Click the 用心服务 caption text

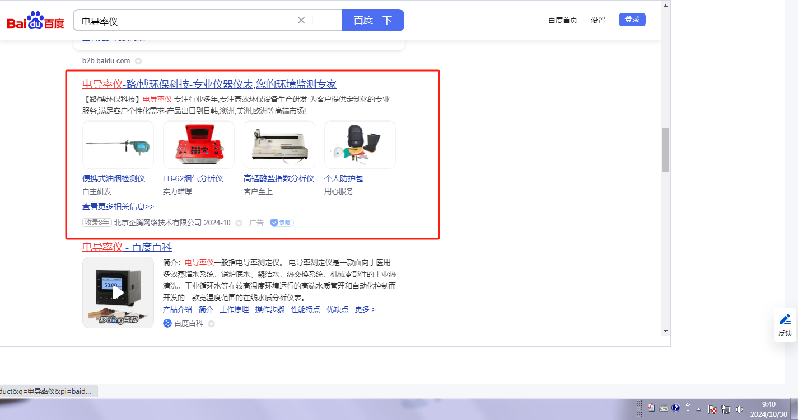tap(339, 191)
